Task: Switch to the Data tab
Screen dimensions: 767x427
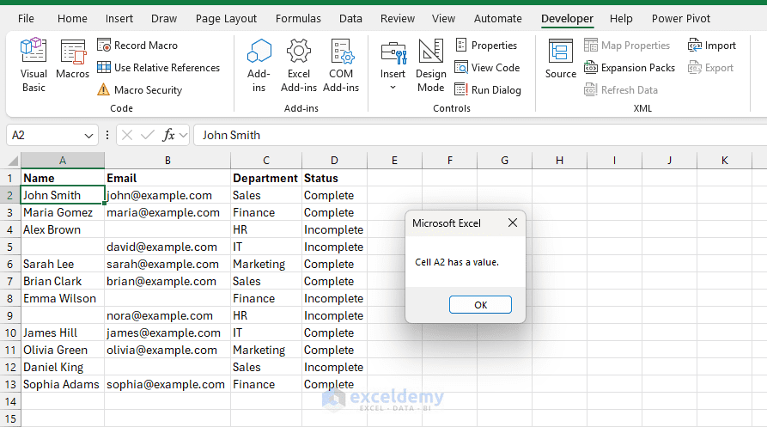Action: 350,19
